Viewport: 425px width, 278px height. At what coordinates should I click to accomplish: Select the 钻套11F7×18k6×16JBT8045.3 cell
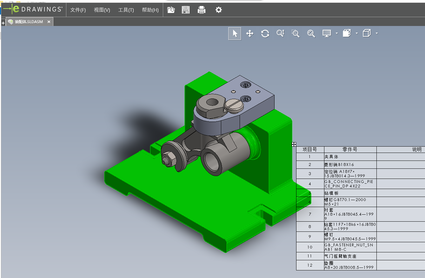pyautogui.click(x=350, y=226)
